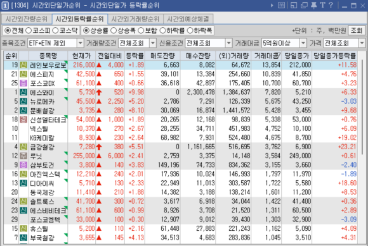This screenshot has width=368, height=246.
Task: Sort by the 당일종가등락률 column header
Action: pos(334,56)
